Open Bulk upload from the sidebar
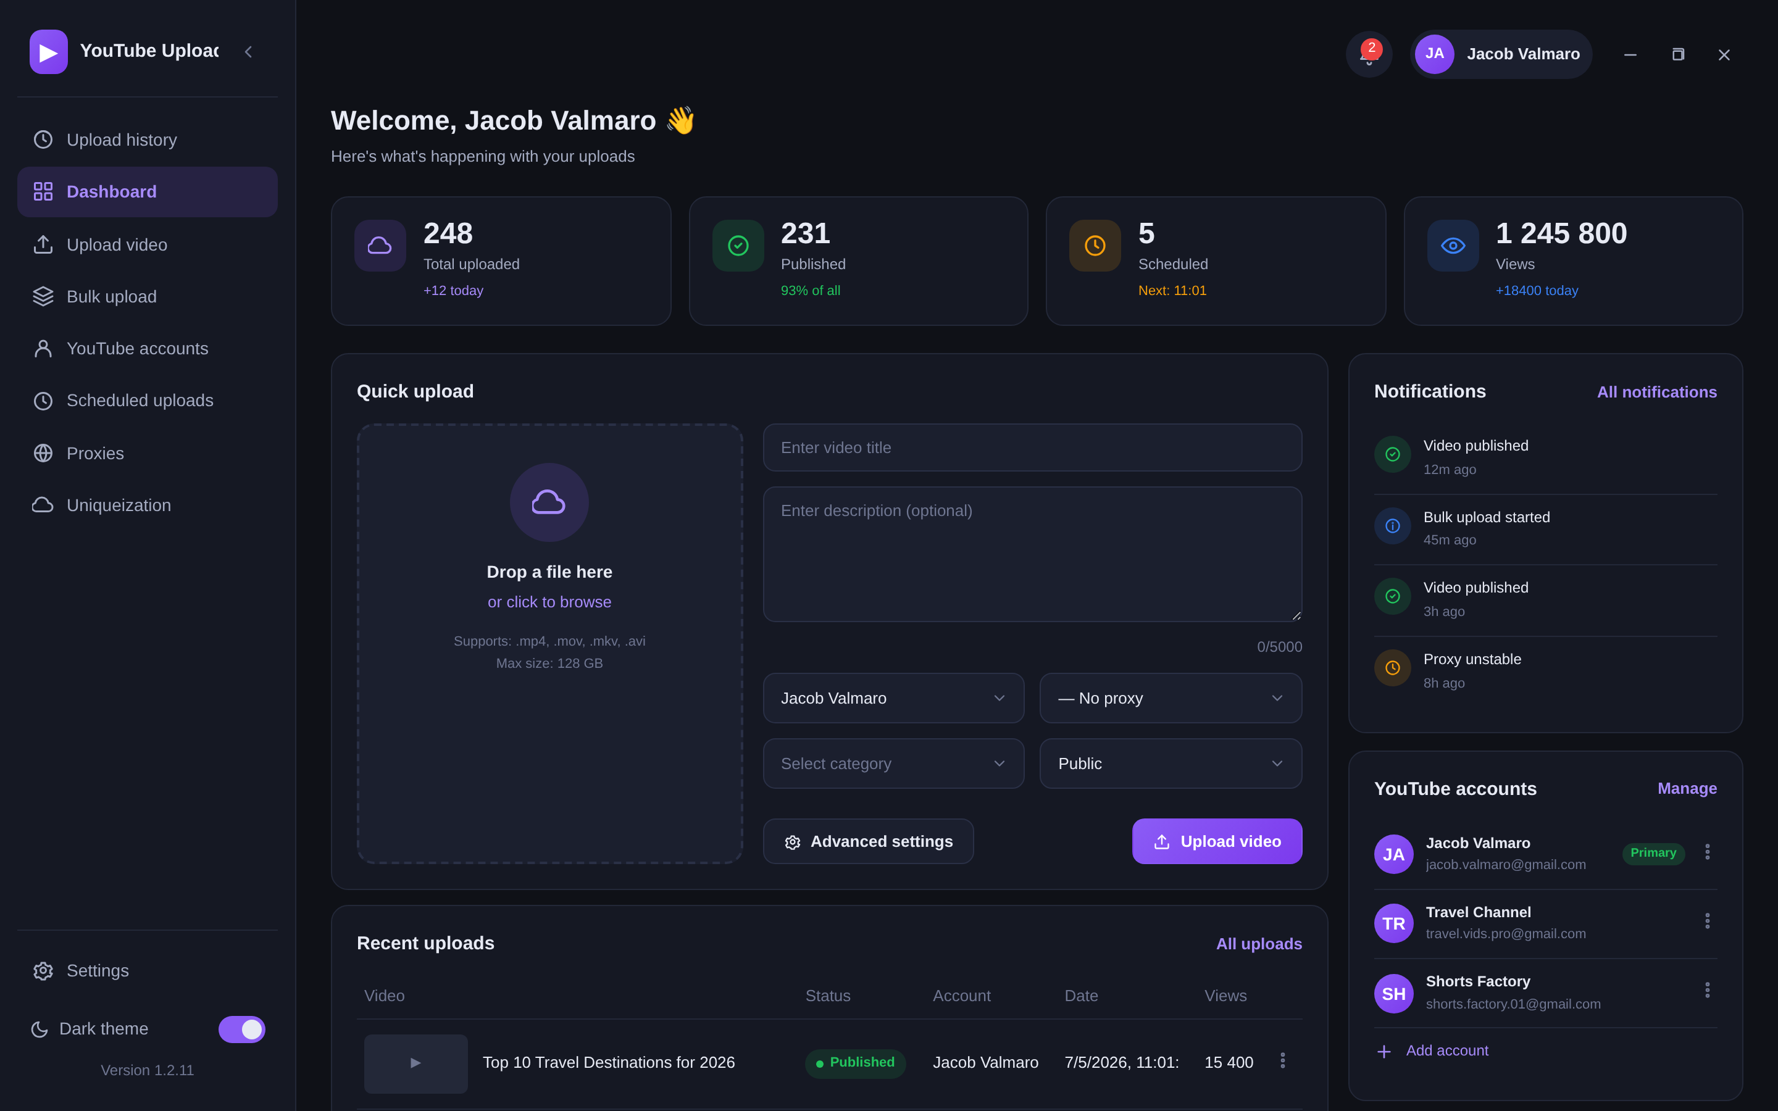Screen dimensions: 1778x1111 pyautogui.click(x=148, y=296)
